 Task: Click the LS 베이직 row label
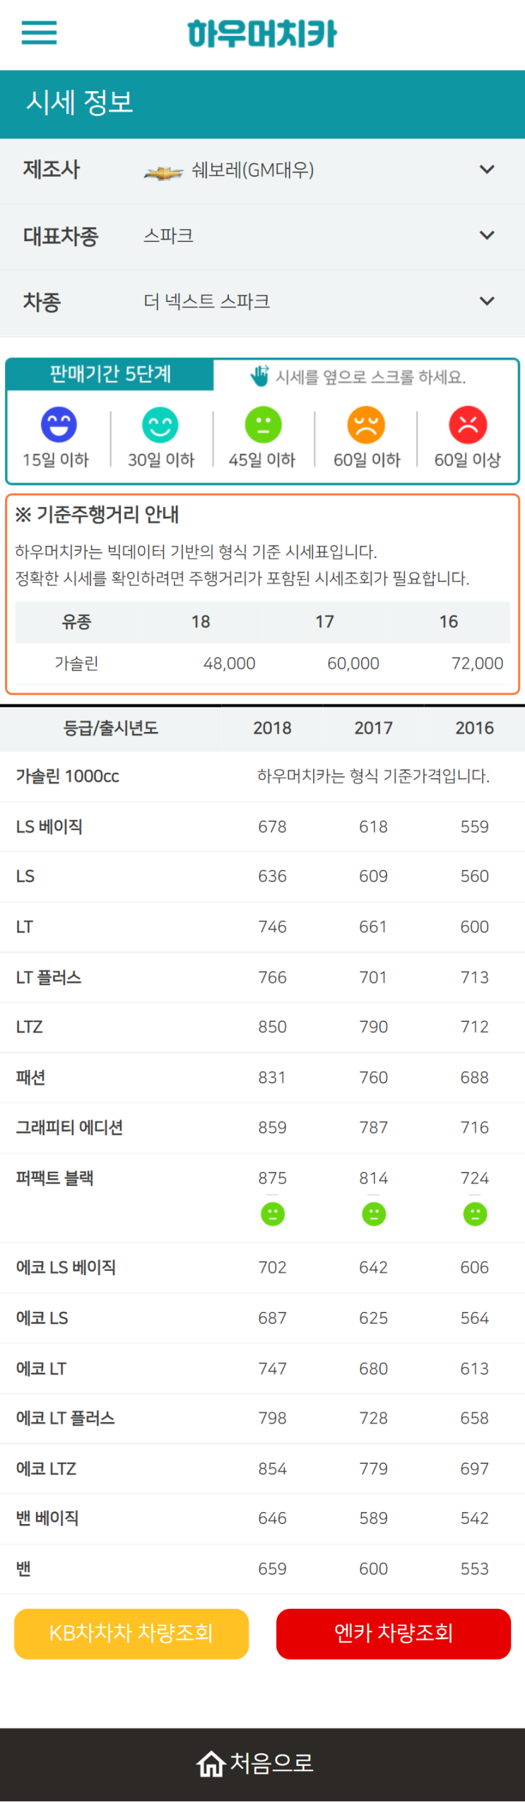tap(49, 827)
